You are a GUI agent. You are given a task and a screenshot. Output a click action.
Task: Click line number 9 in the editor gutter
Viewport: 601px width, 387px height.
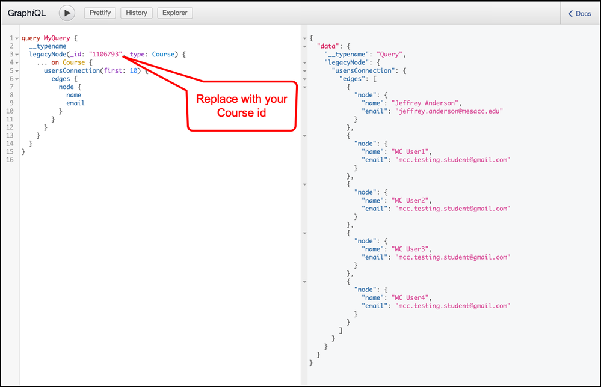[12, 103]
